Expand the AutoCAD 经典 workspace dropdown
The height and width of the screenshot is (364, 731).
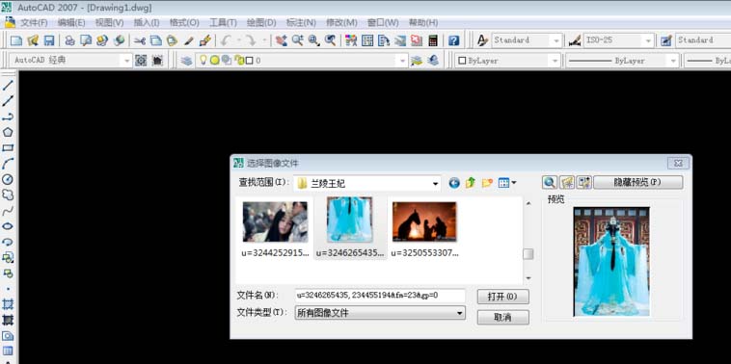[x=126, y=61]
